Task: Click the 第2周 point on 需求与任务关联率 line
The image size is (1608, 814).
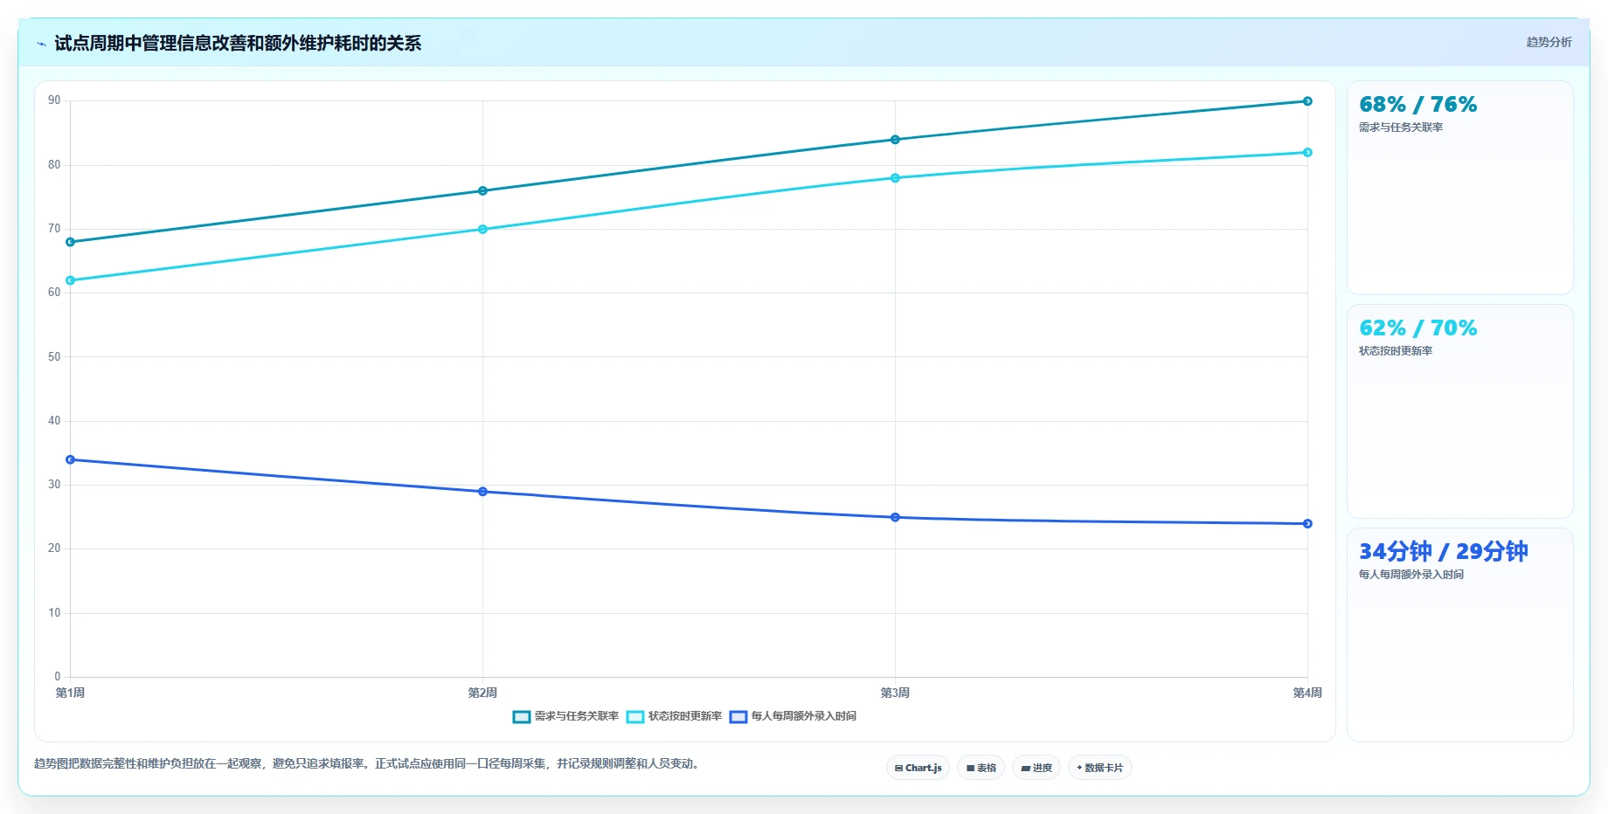Action: pyautogui.click(x=482, y=190)
